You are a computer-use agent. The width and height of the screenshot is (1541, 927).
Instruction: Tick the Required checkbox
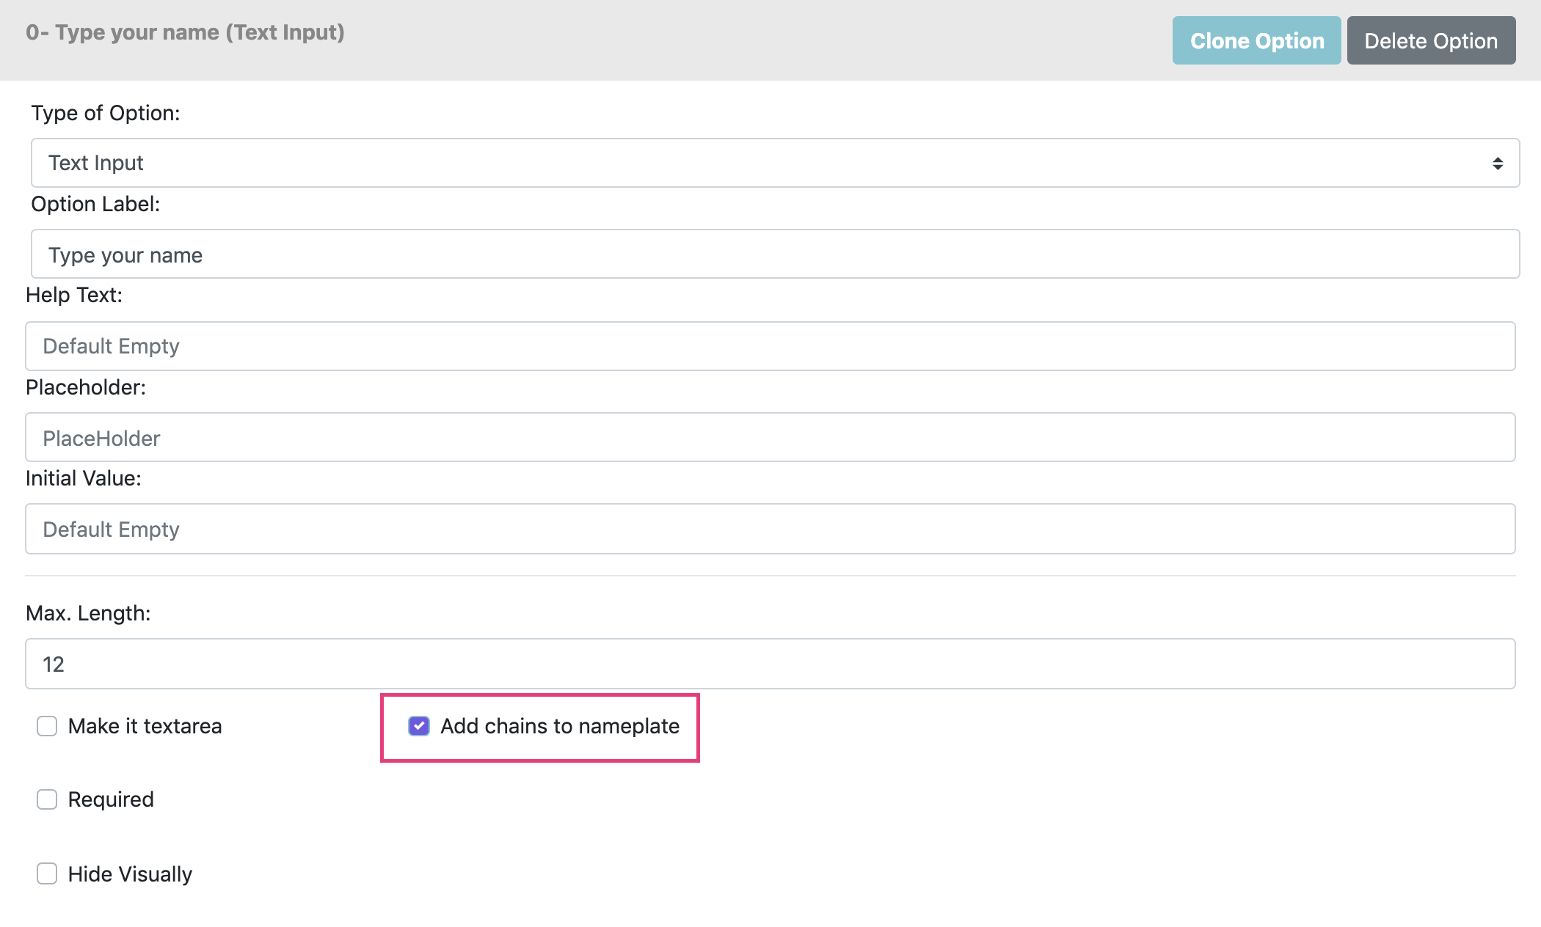coord(47,799)
